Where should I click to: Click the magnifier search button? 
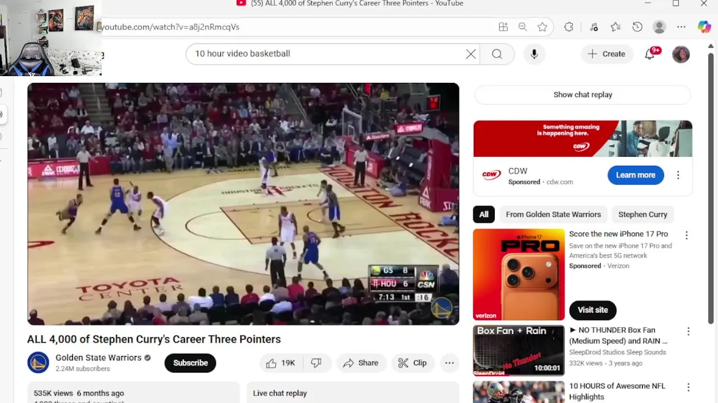point(497,54)
